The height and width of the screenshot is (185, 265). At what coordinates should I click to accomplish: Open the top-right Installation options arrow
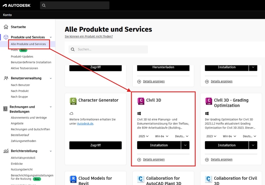[x=253, y=67]
